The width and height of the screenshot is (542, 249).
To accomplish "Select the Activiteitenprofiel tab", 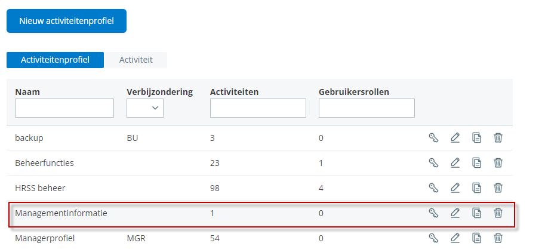I will (x=55, y=60).
